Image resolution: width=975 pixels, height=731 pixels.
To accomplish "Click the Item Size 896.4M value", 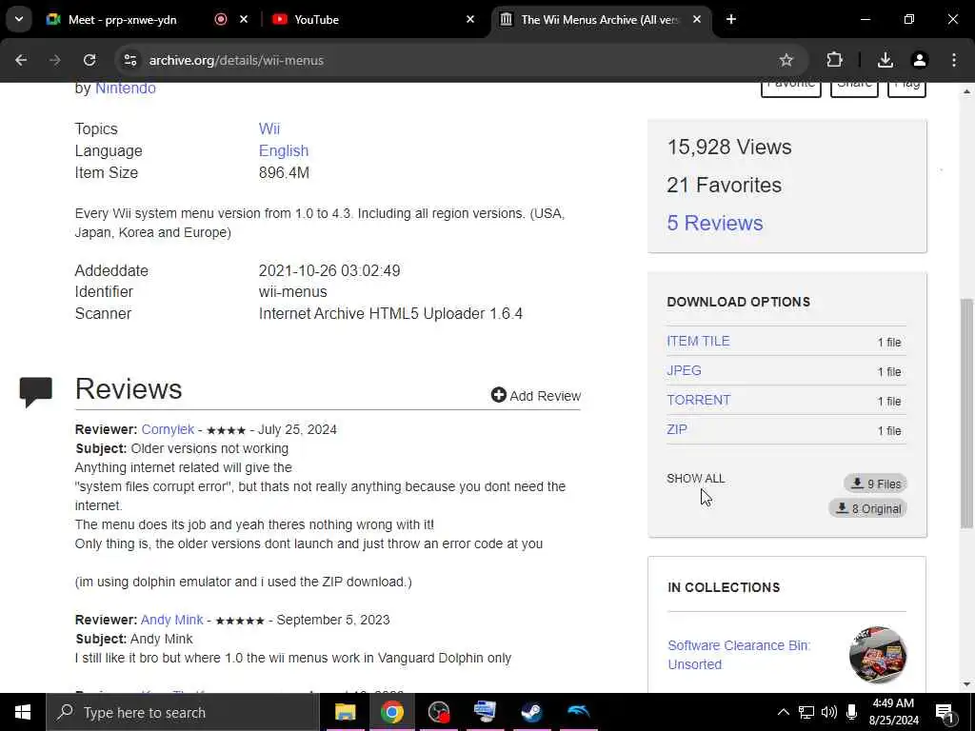I will (x=284, y=173).
